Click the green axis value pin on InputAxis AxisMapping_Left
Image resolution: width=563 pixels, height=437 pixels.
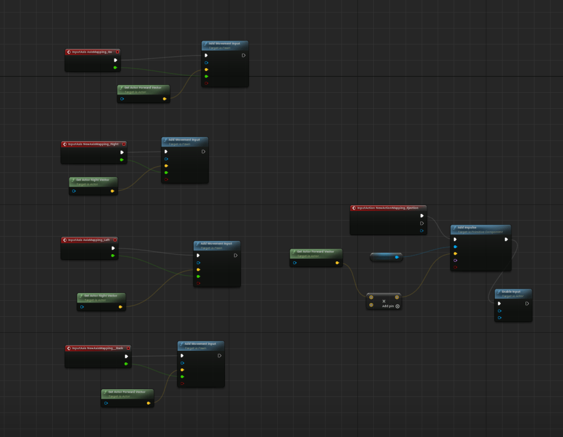tap(113, 255)
